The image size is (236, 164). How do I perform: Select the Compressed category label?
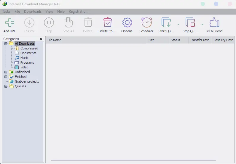tap(29, 48)
